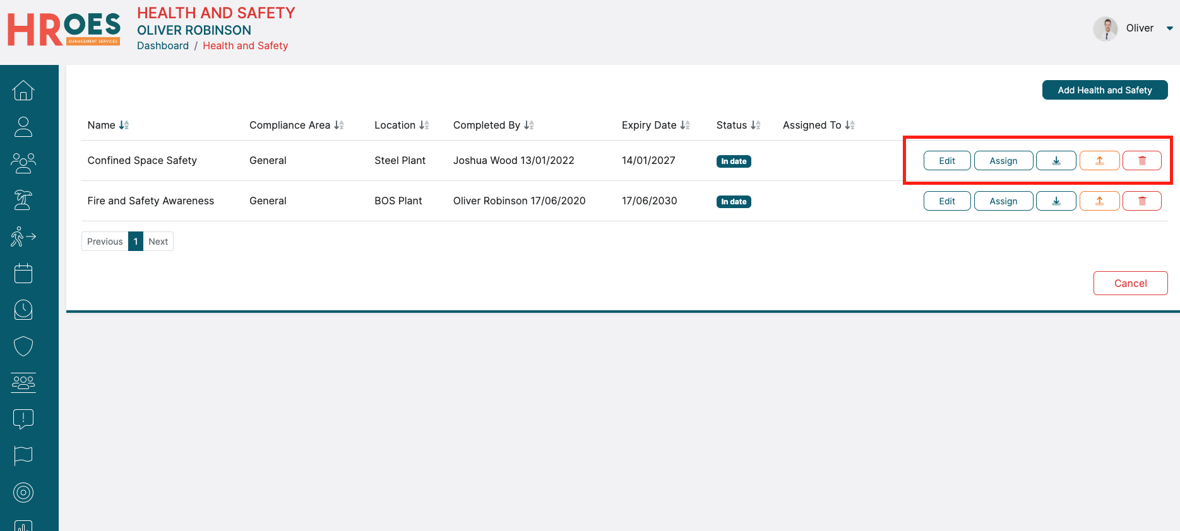1180x531 pixels.
Task: Download the Confined Space Safety record
Action: (x=1056, y=161)
